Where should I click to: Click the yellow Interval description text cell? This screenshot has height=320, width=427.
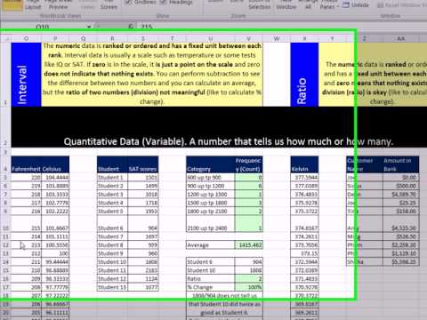pyautogui.click(x=152, y=75)
